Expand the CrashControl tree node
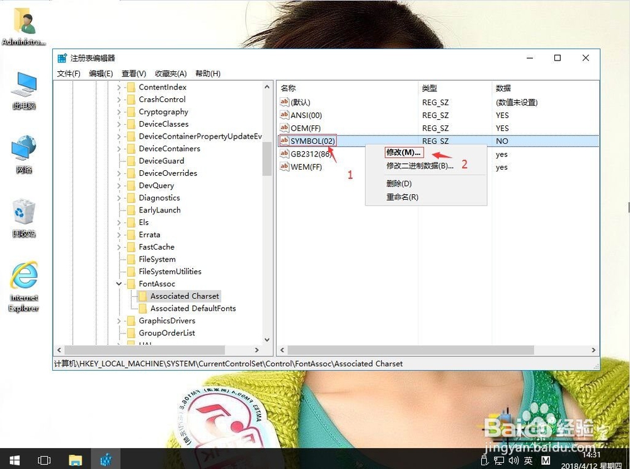Image resolution: width=630 pixels, height=469 pixels. (119, 100)
